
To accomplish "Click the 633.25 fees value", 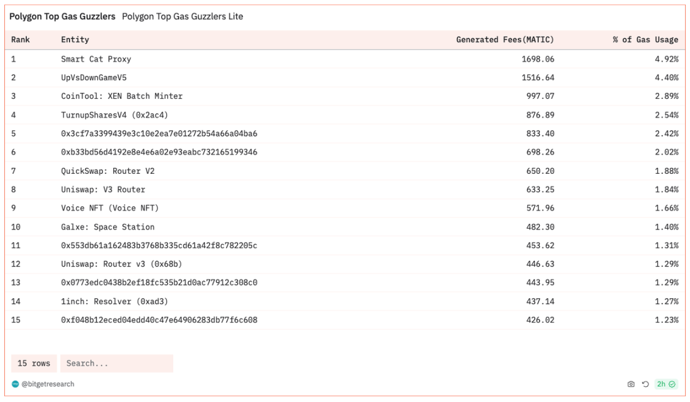I will point(540,189).
